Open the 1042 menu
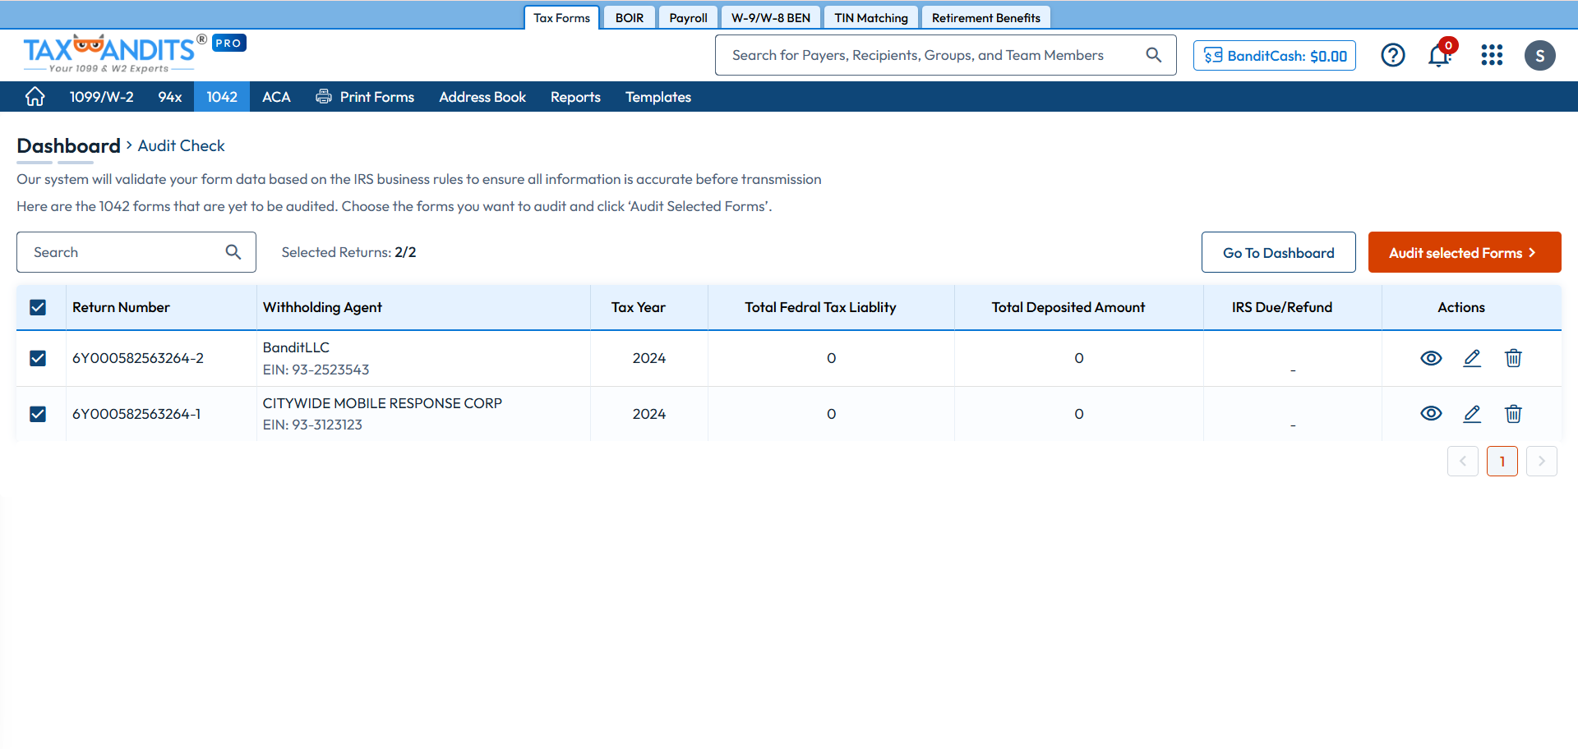The image size is (1578, 749). pos(222,97)
